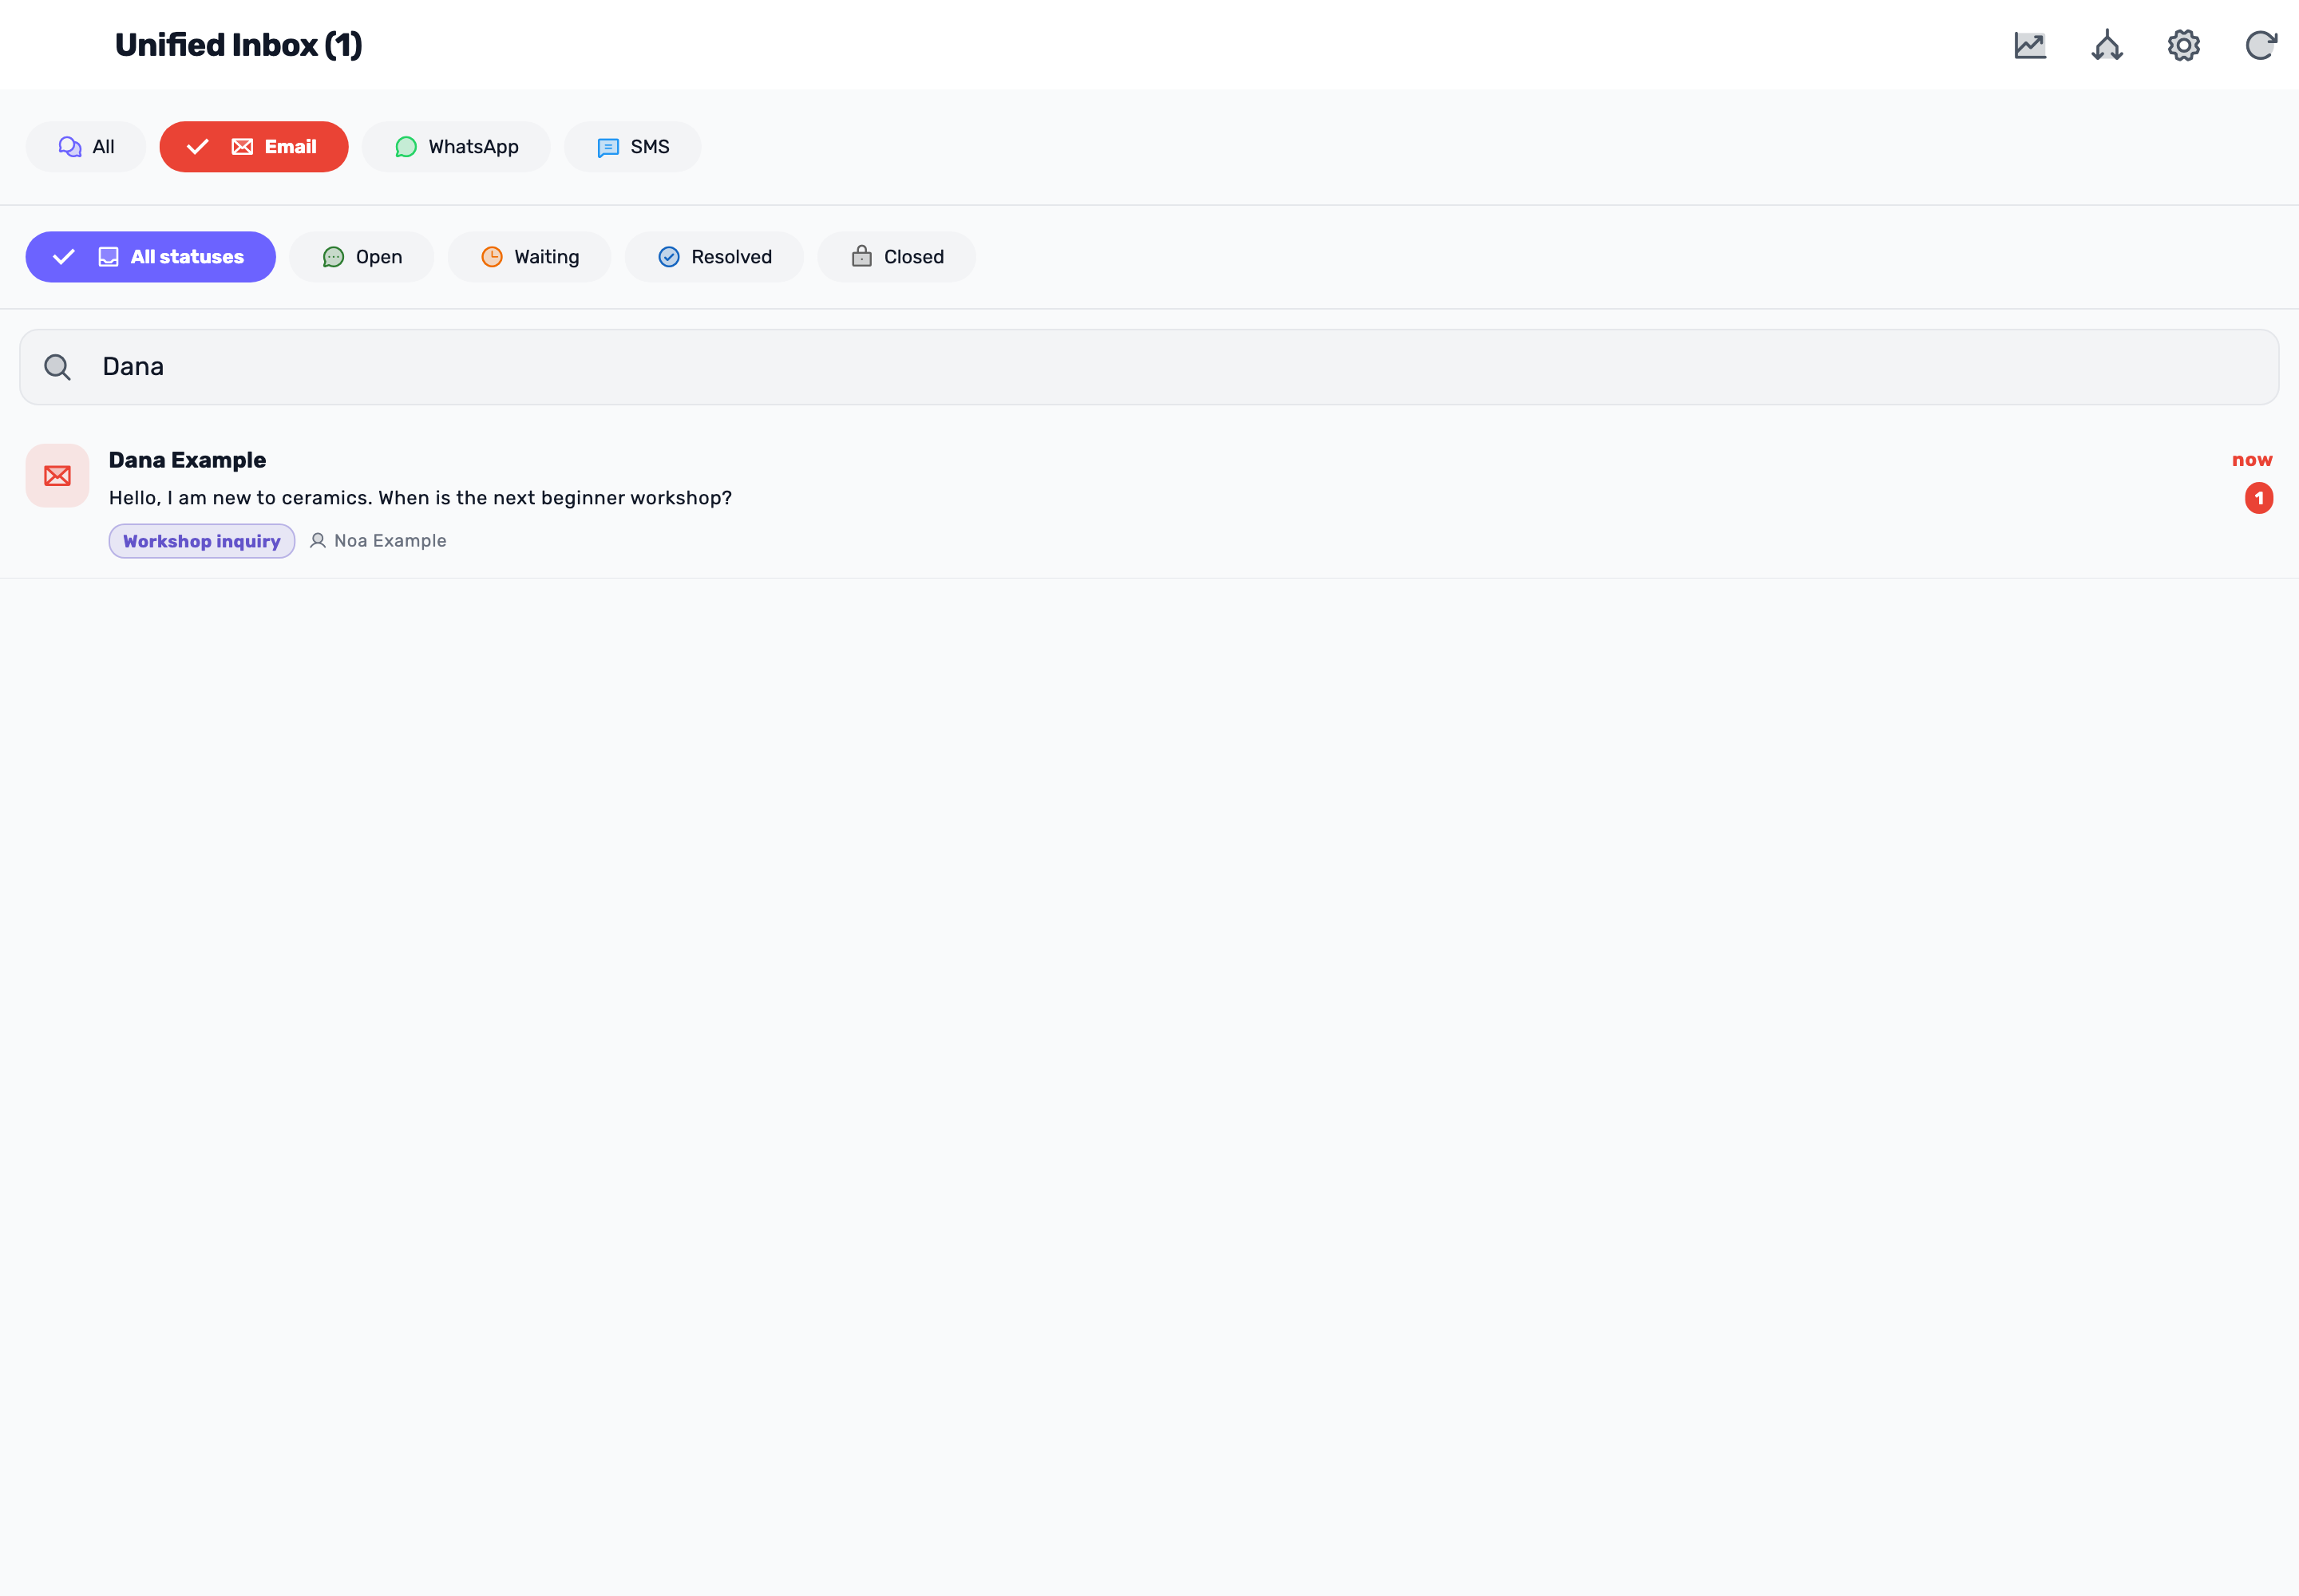This screenshot has width=2299, height=1596.
Task: Show only Waiting conversations
Action: (529, 257)
